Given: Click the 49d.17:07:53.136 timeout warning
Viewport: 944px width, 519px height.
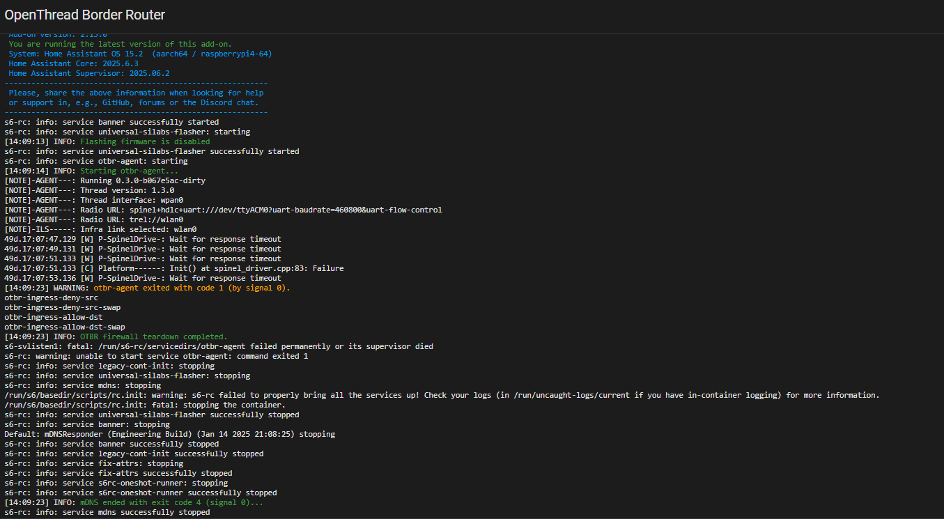Looking at the screenshot, I should 143,278.
